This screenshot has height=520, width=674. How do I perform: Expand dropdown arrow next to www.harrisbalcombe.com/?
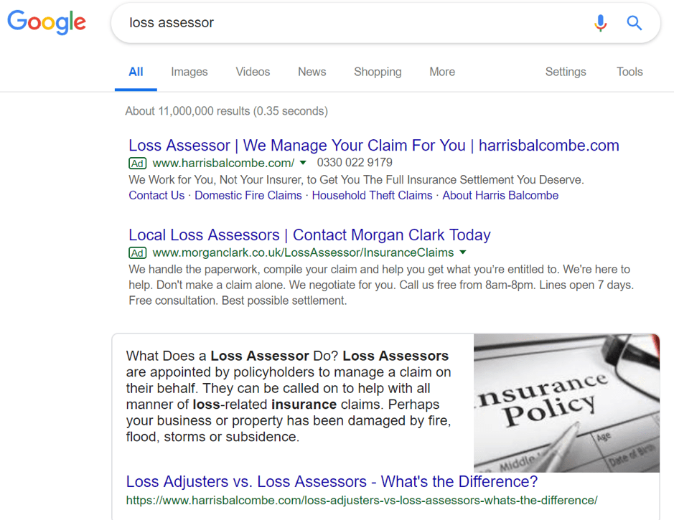(x=303, y=163)
